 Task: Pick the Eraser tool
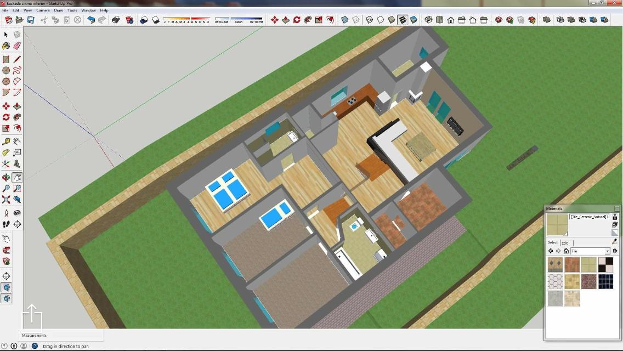pos(17,46)
